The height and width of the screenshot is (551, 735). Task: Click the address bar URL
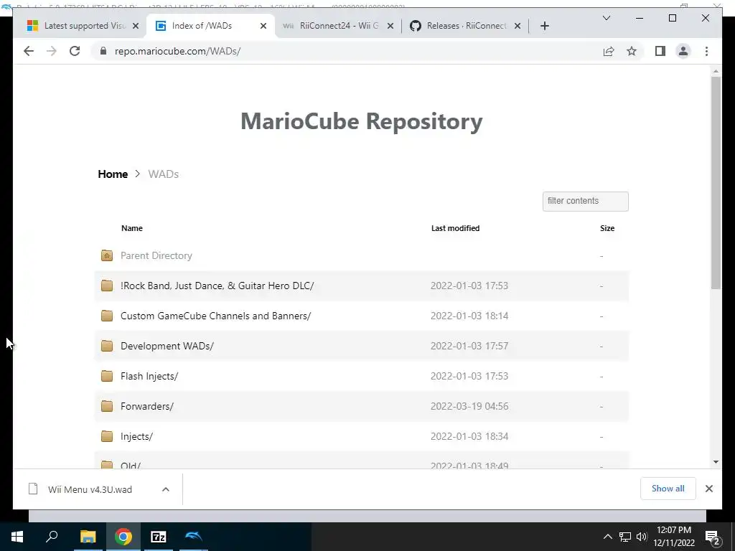(x=177, y=51)
